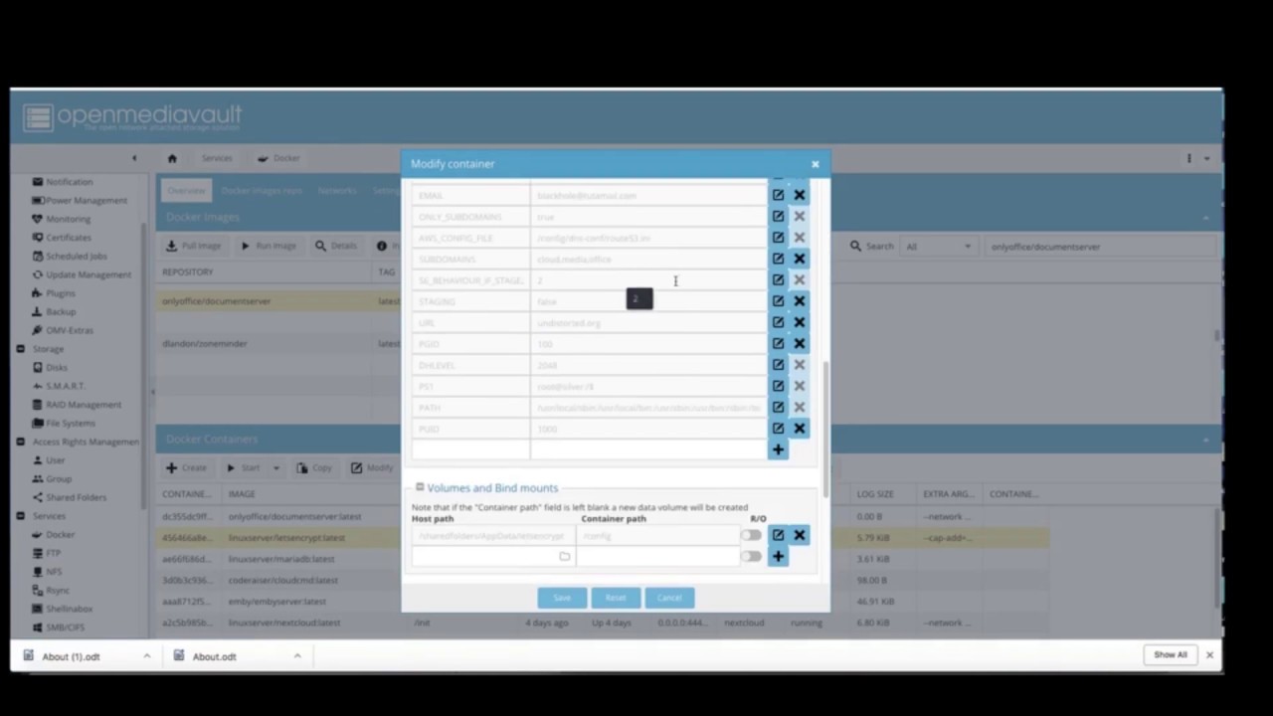Edit the AWS_CONFIG_FILE variable
1273x716 pixels.
tap(778, 238)
